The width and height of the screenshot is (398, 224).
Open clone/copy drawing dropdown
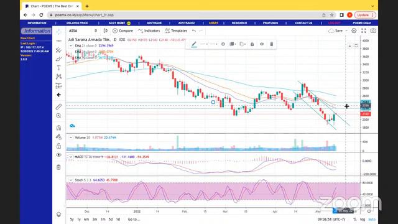coord(243,44)
